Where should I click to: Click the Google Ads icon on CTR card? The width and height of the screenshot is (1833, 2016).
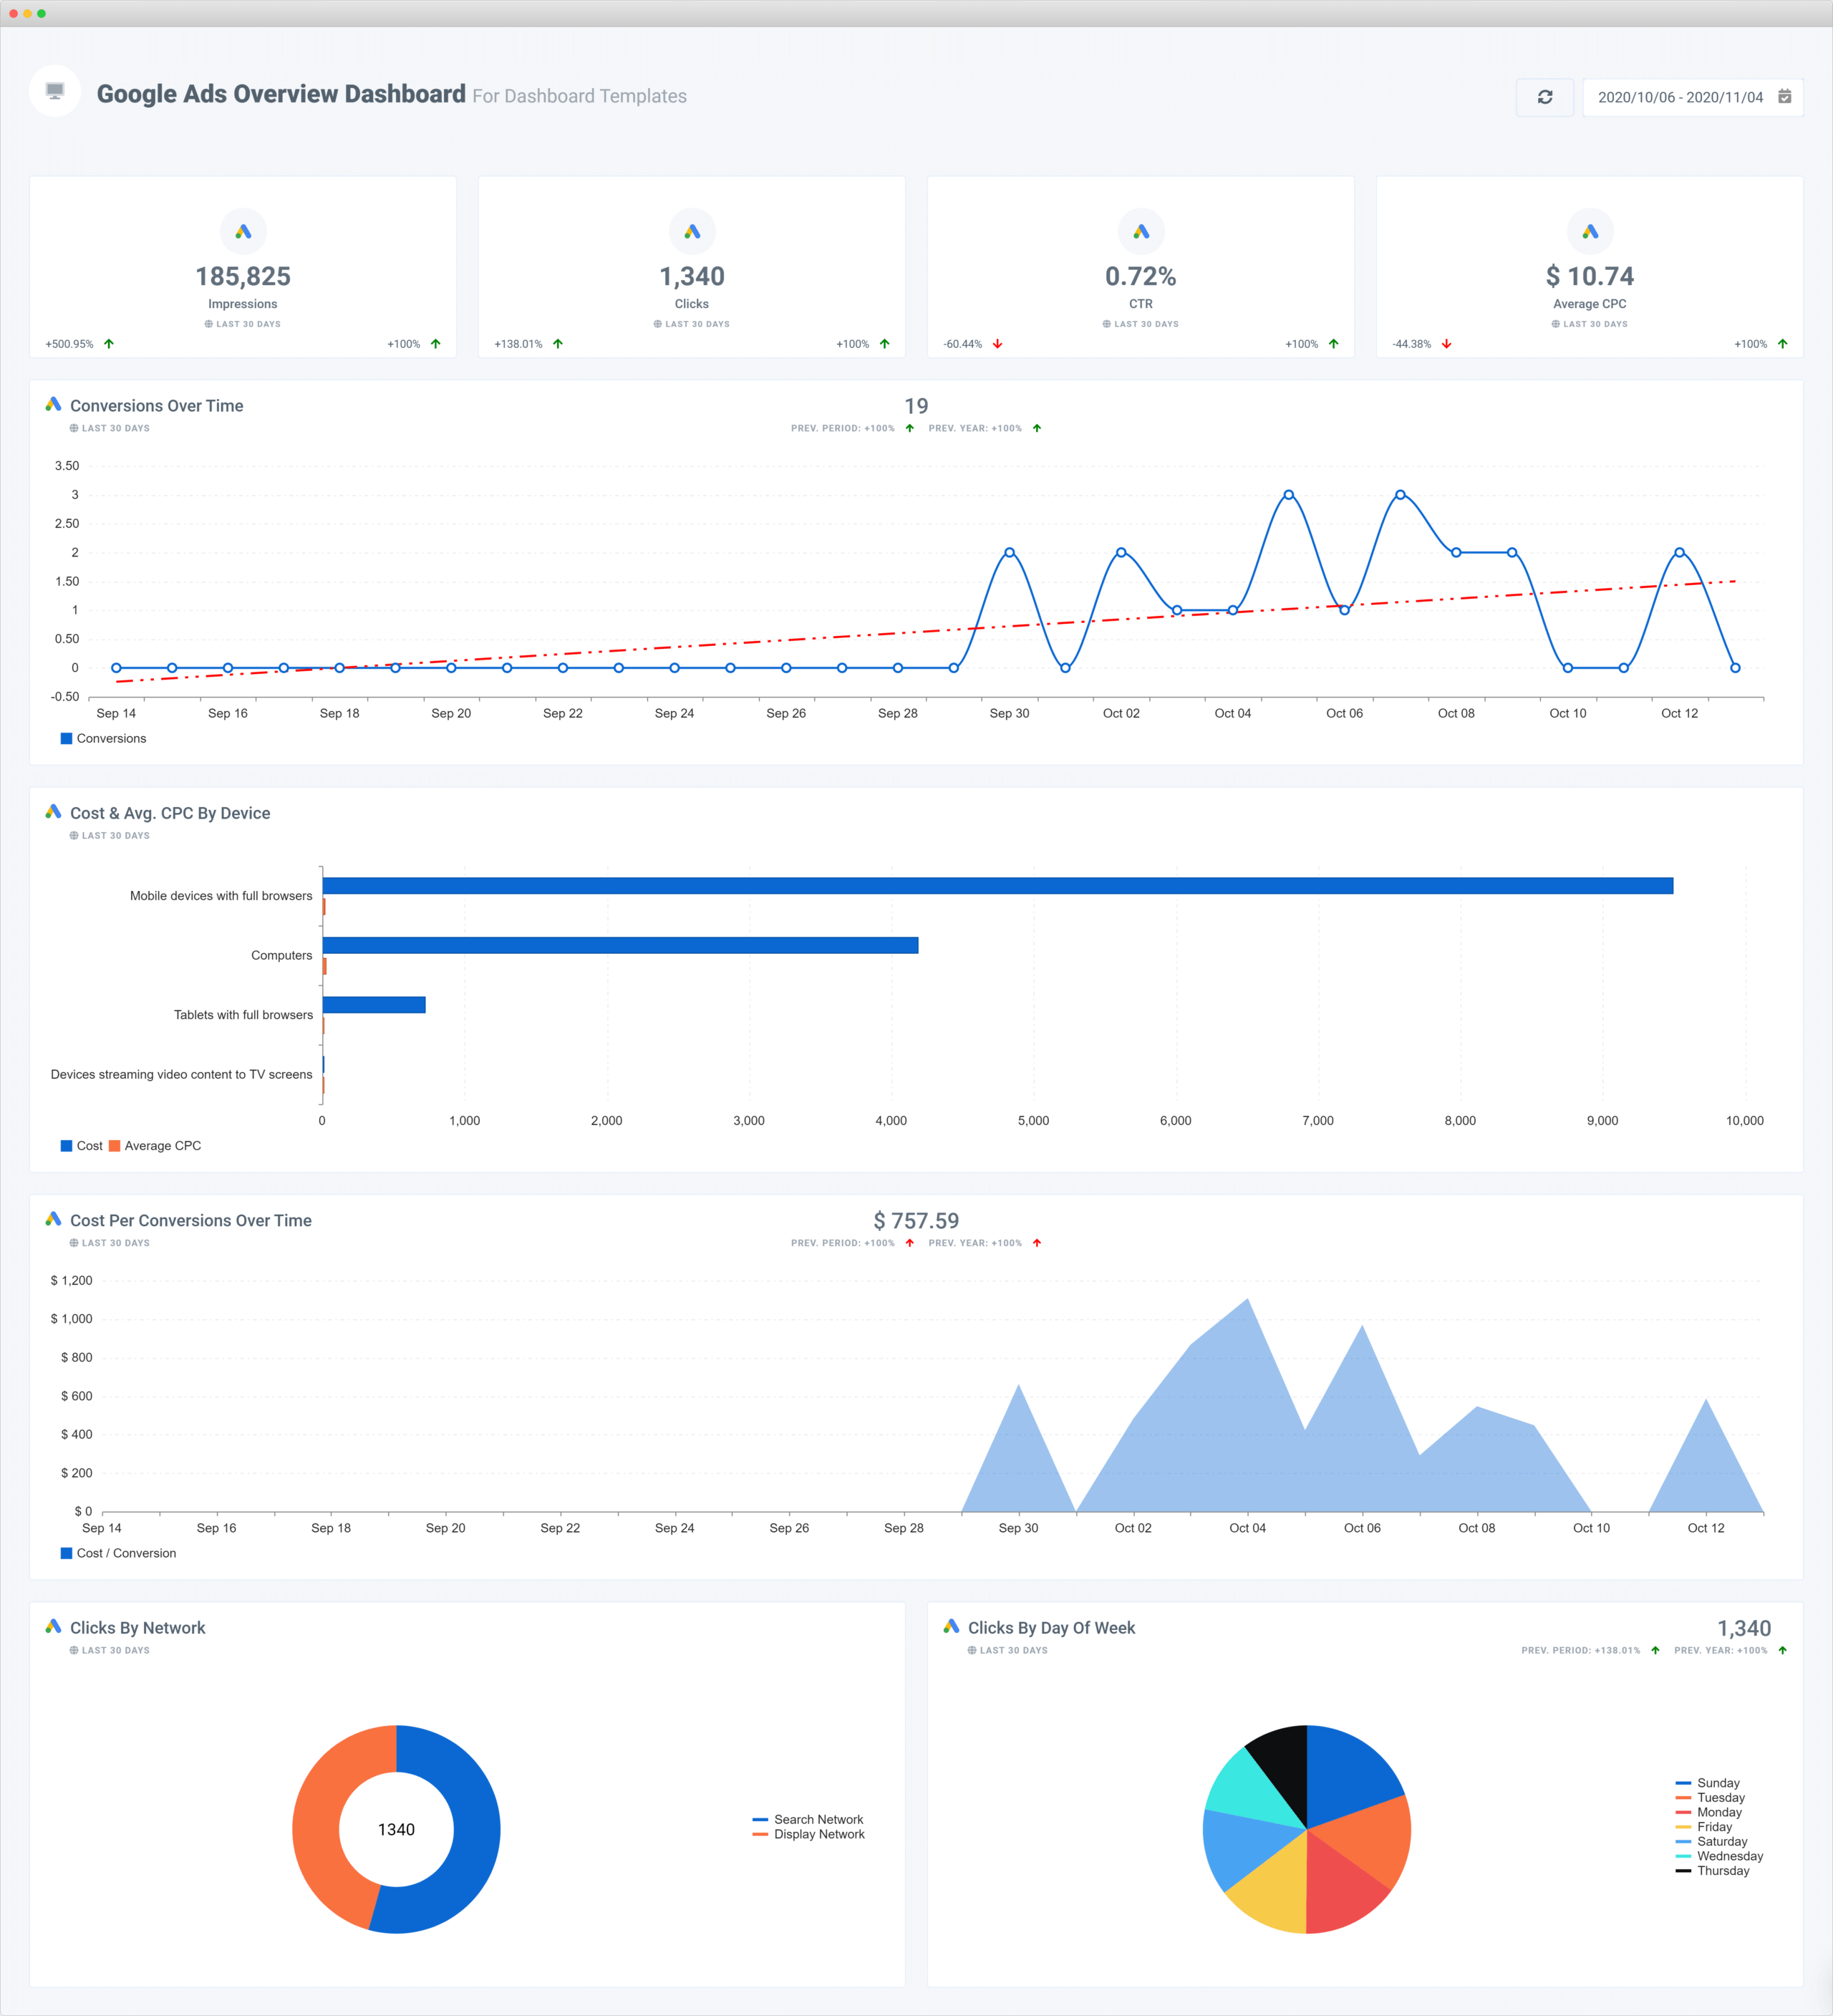point(1141,232)
